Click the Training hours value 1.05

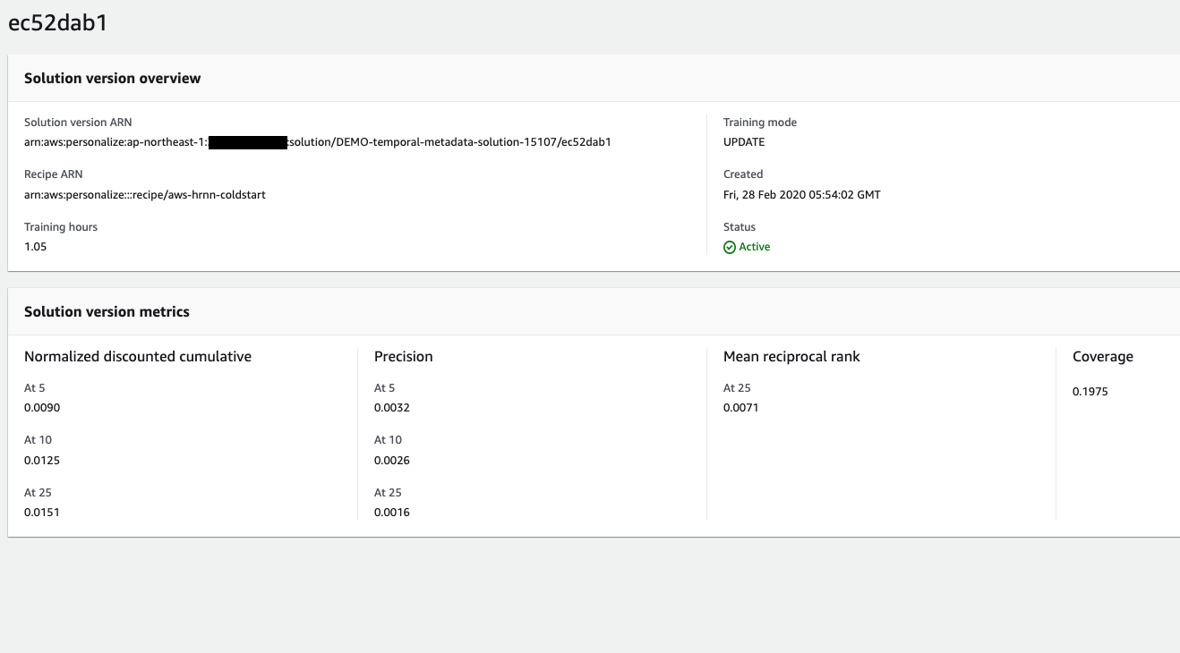[x=35, y=246]
